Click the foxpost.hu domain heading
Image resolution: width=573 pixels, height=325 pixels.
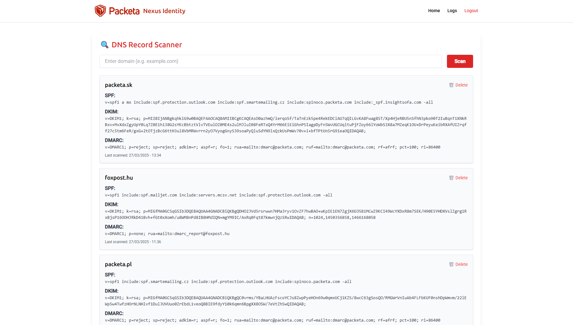[x=119, y=178]
